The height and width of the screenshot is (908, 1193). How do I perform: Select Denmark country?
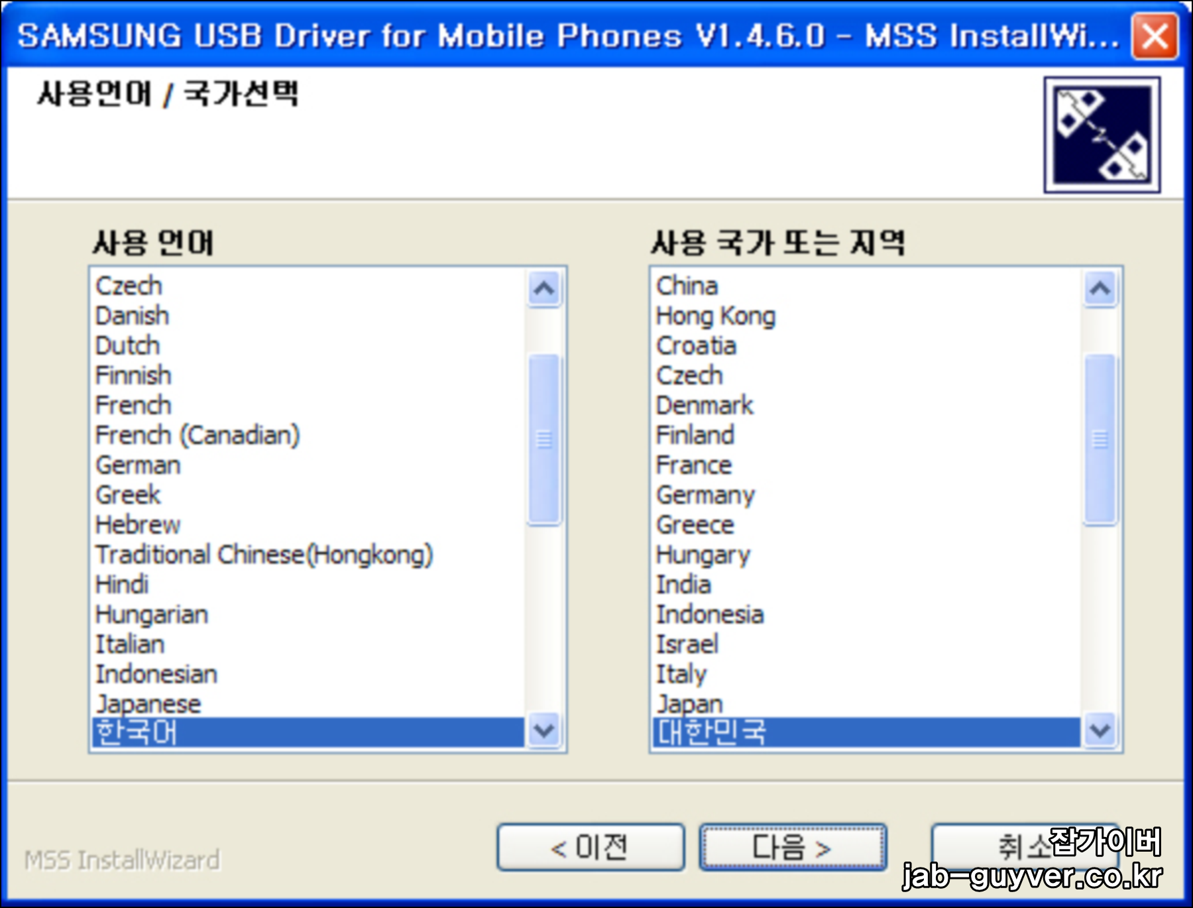pyautogui.click(x=867, y=405)
